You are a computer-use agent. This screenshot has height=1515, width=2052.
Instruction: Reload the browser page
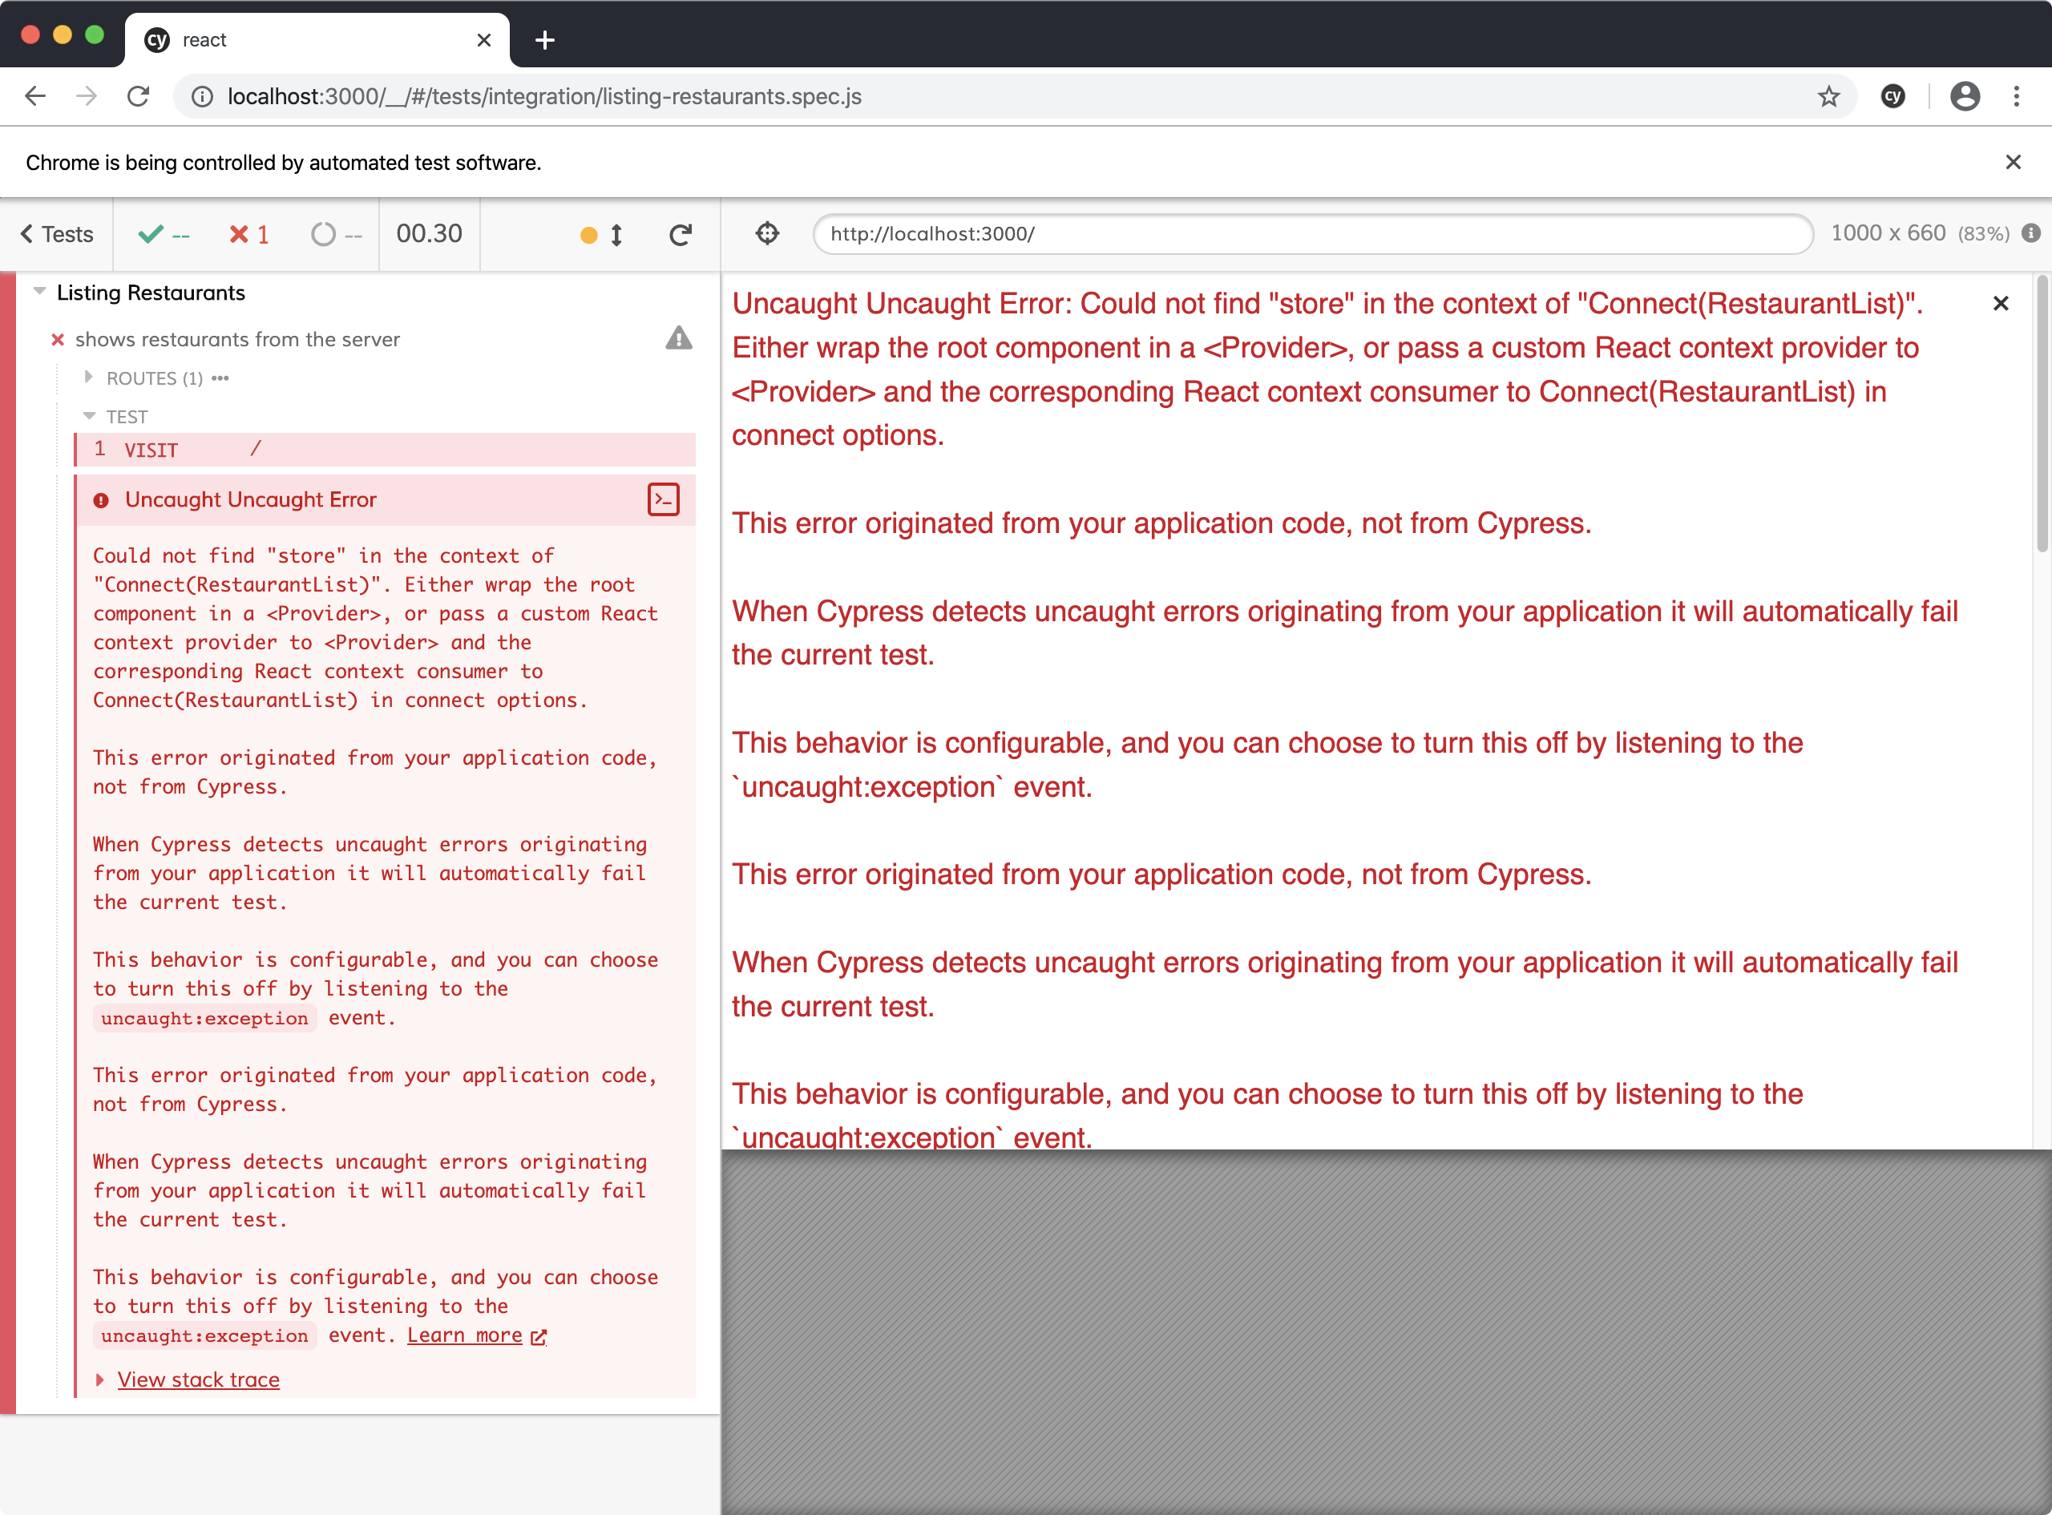click(139, 96)
